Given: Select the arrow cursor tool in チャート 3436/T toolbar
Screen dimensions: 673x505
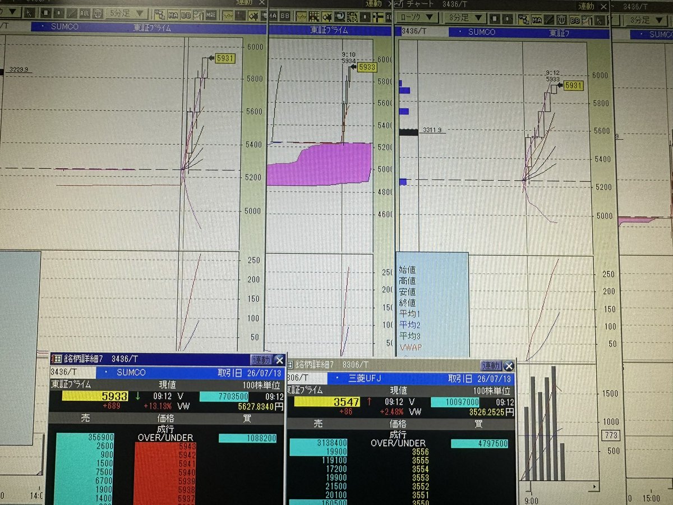Looking at the screenshot, I should 598,20.
